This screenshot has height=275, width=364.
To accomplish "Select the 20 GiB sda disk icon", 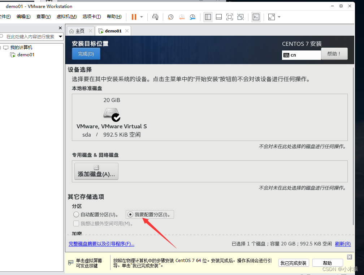I will tap(112, 115).
